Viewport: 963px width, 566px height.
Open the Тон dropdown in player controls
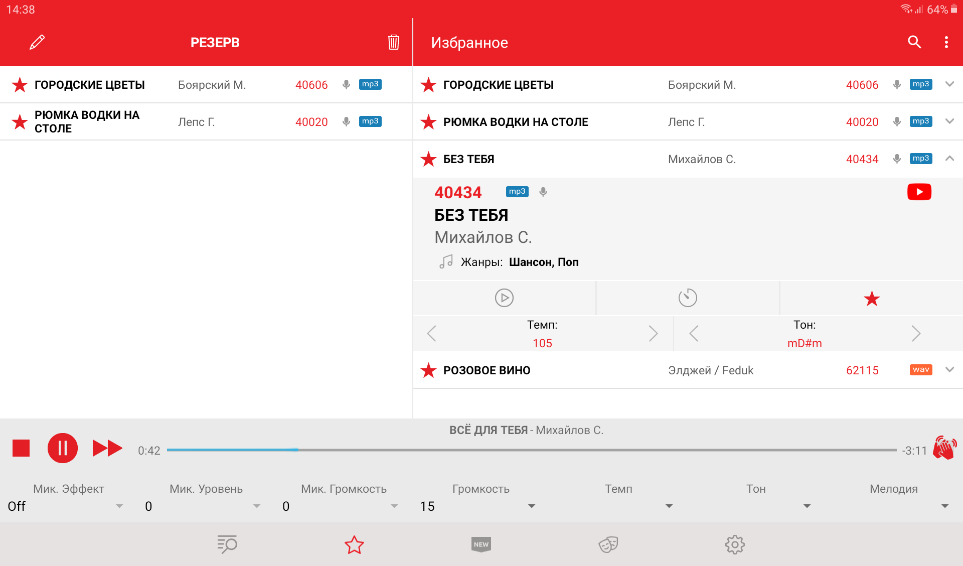(x=752, y=506)
